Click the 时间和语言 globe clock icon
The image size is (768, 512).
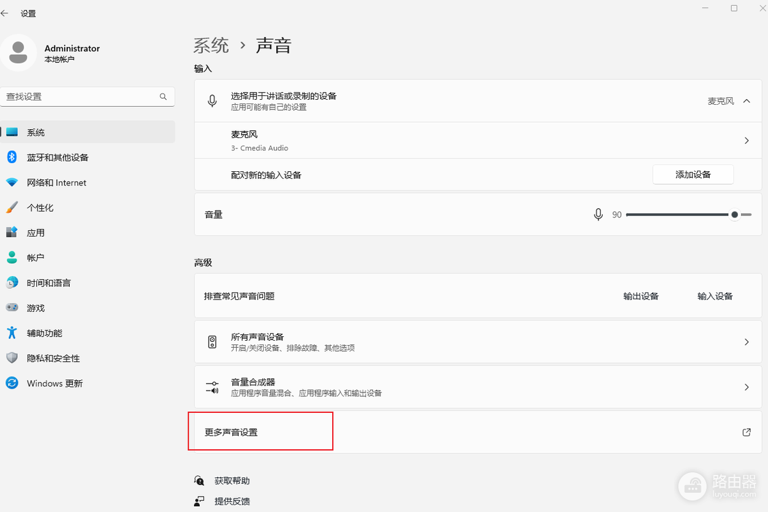(12, 283)
